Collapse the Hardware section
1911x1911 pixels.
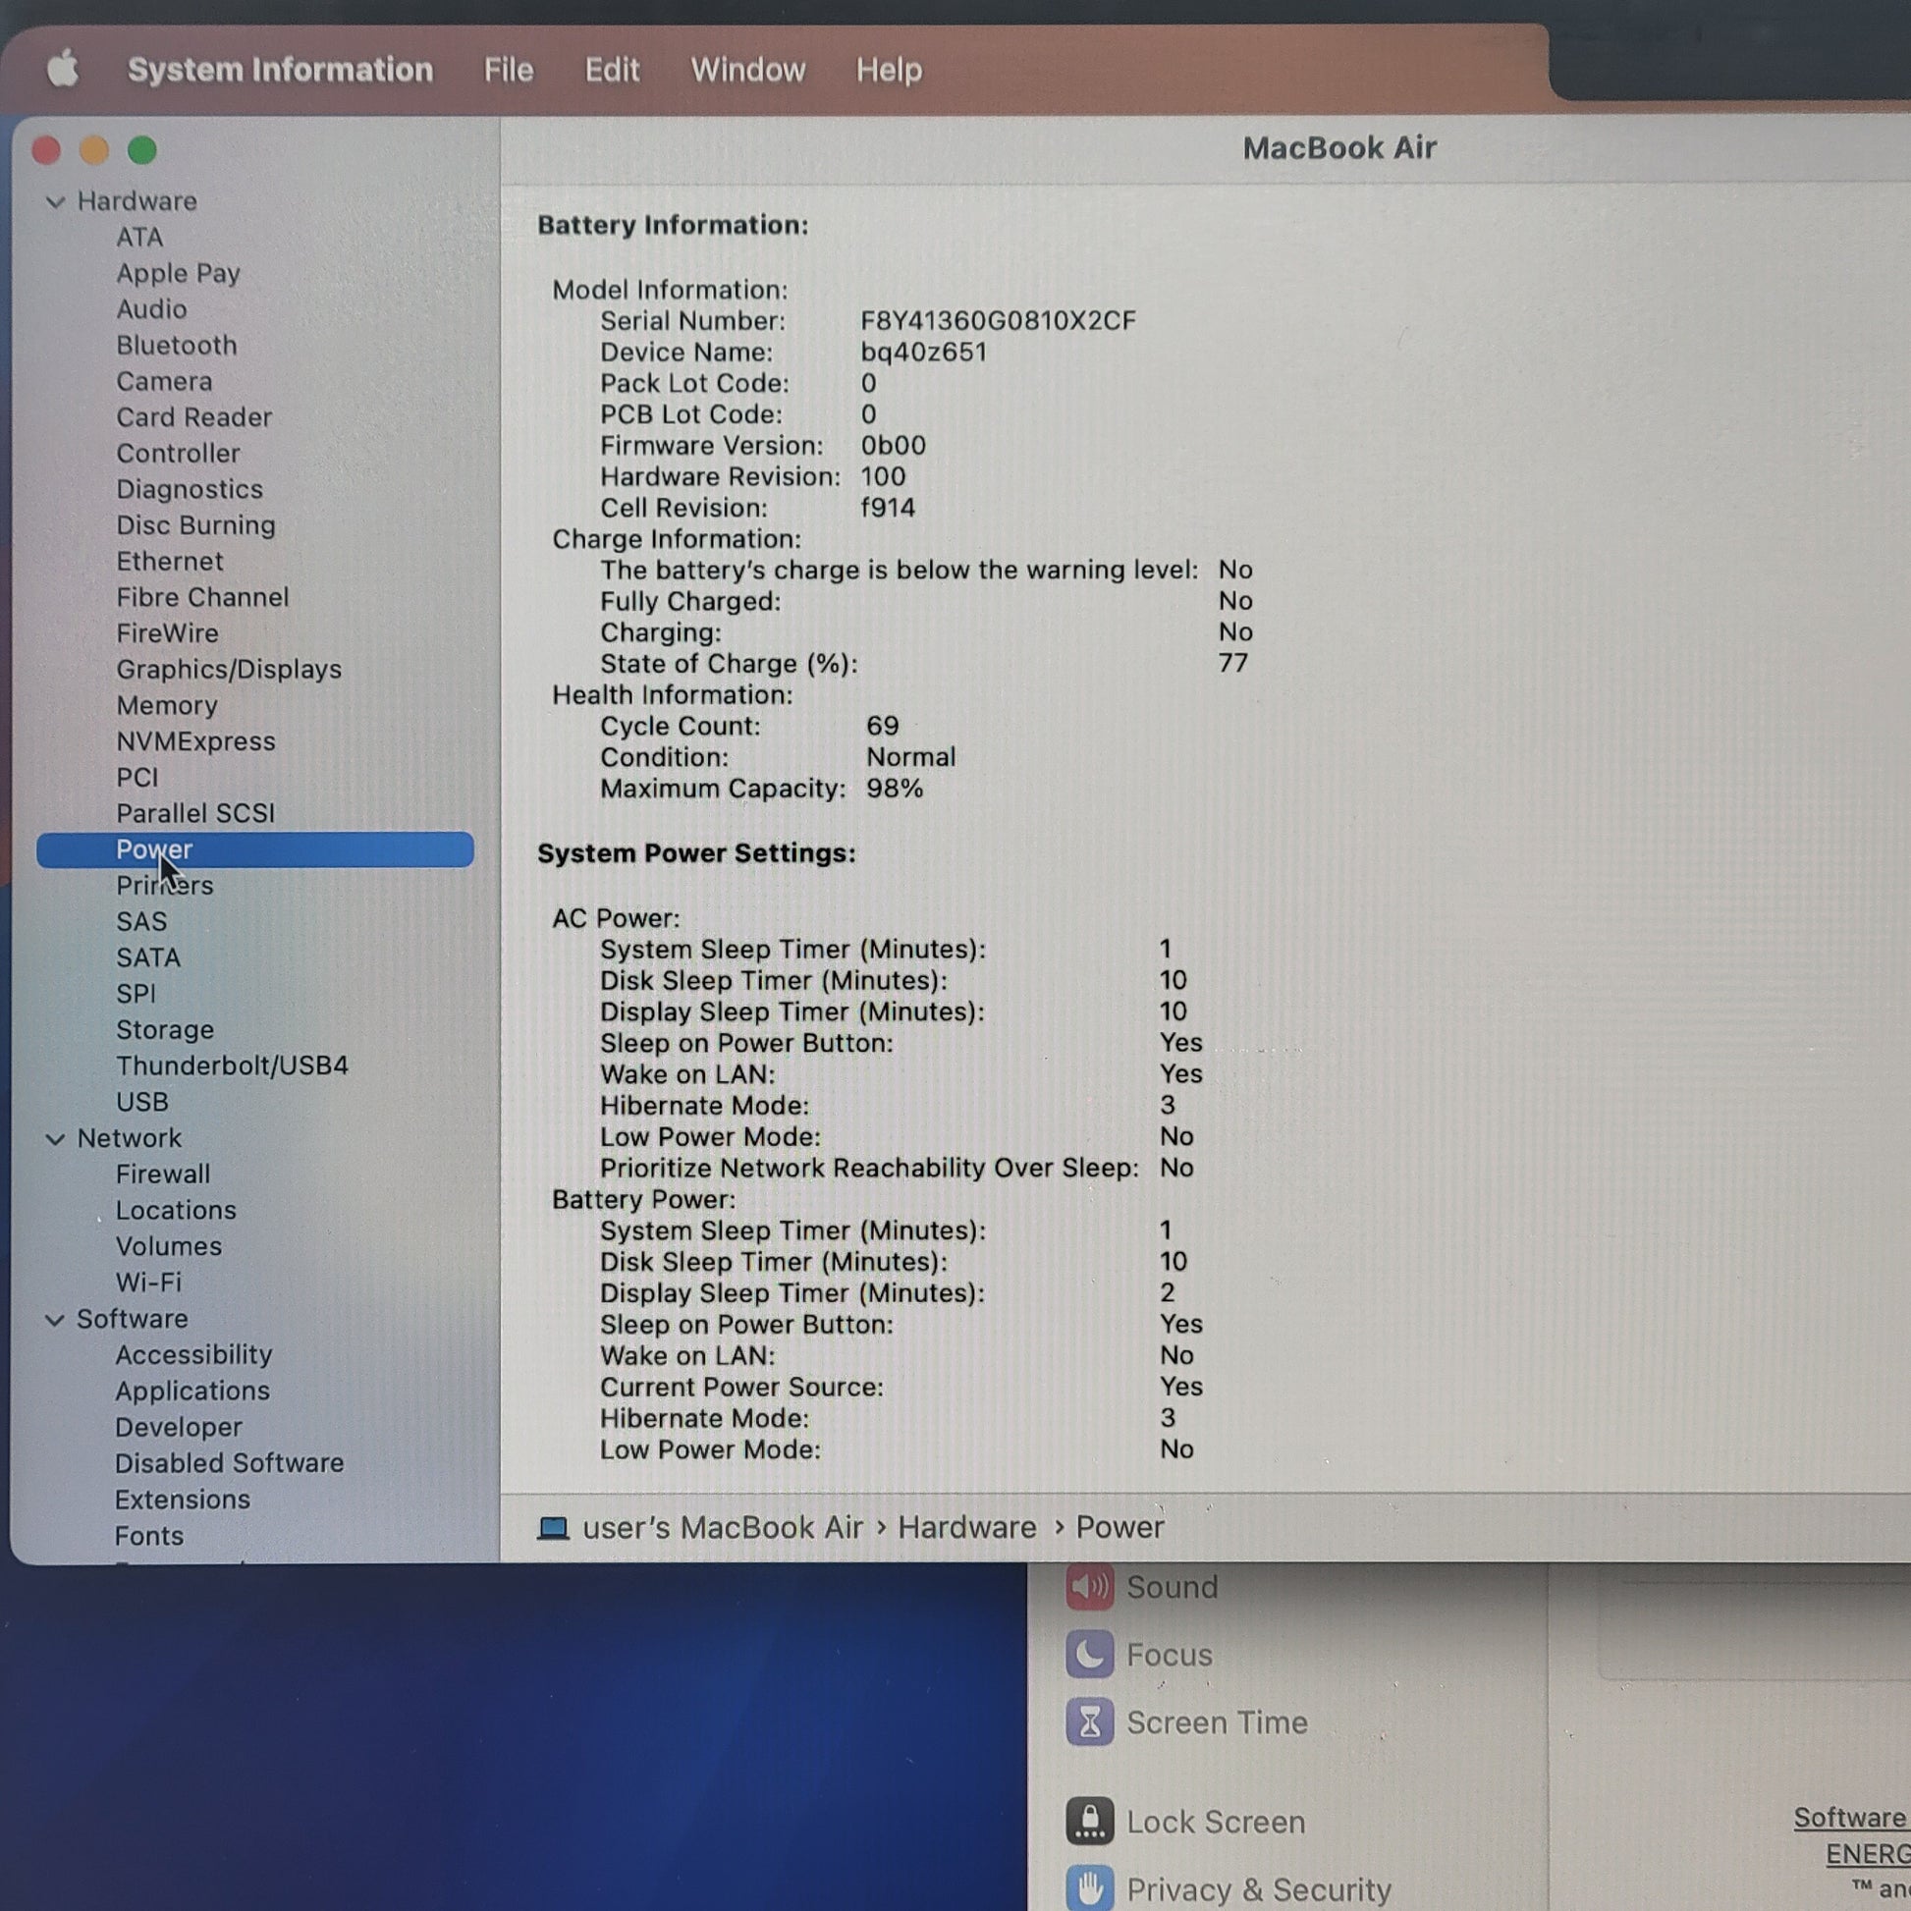pos(55,201)
